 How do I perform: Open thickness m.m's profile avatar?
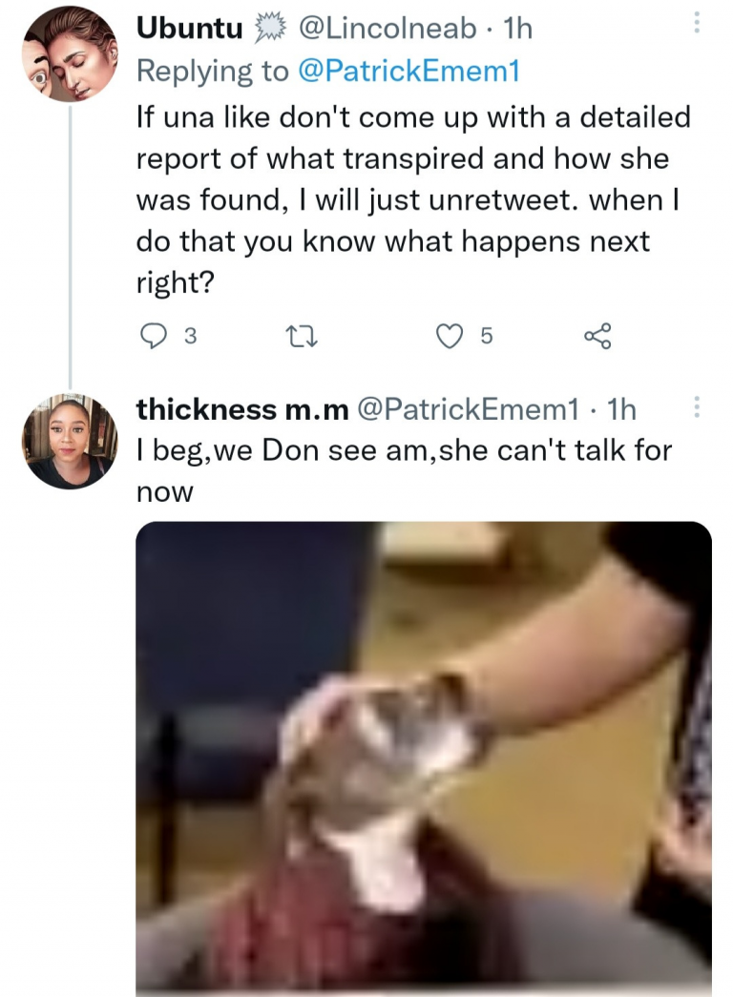(x=70, y=441)
